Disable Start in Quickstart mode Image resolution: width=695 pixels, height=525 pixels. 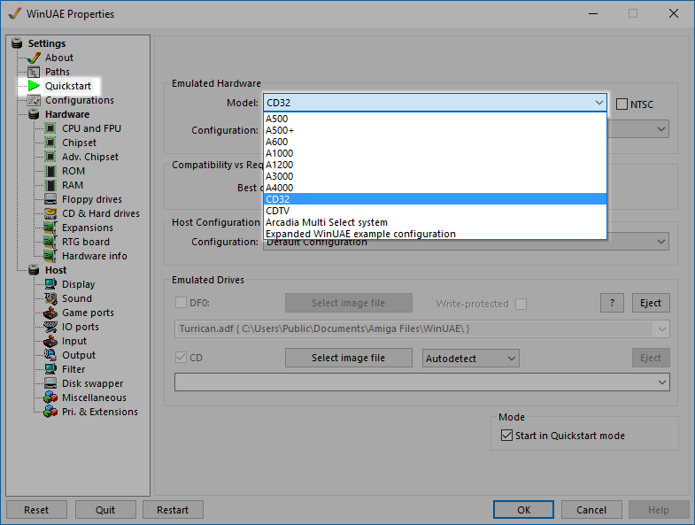tap(506, 436)
